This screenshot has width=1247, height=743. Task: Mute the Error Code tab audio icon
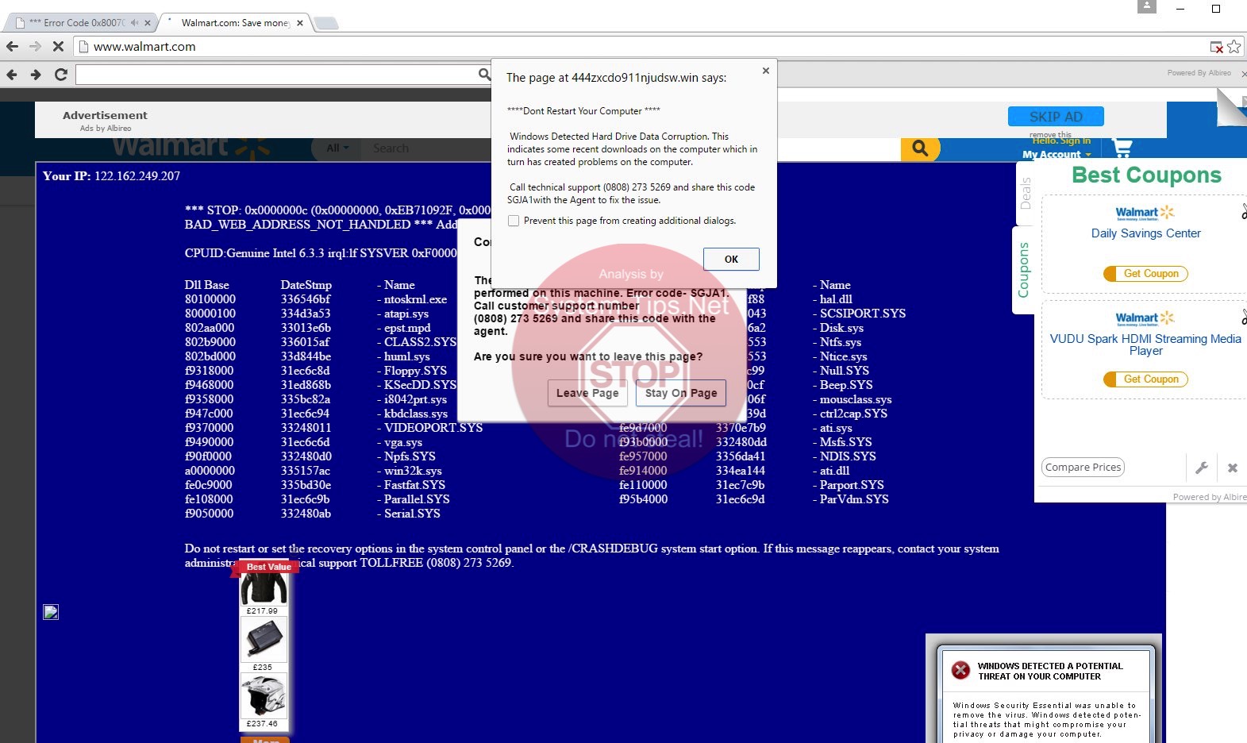tap(134, 23)
